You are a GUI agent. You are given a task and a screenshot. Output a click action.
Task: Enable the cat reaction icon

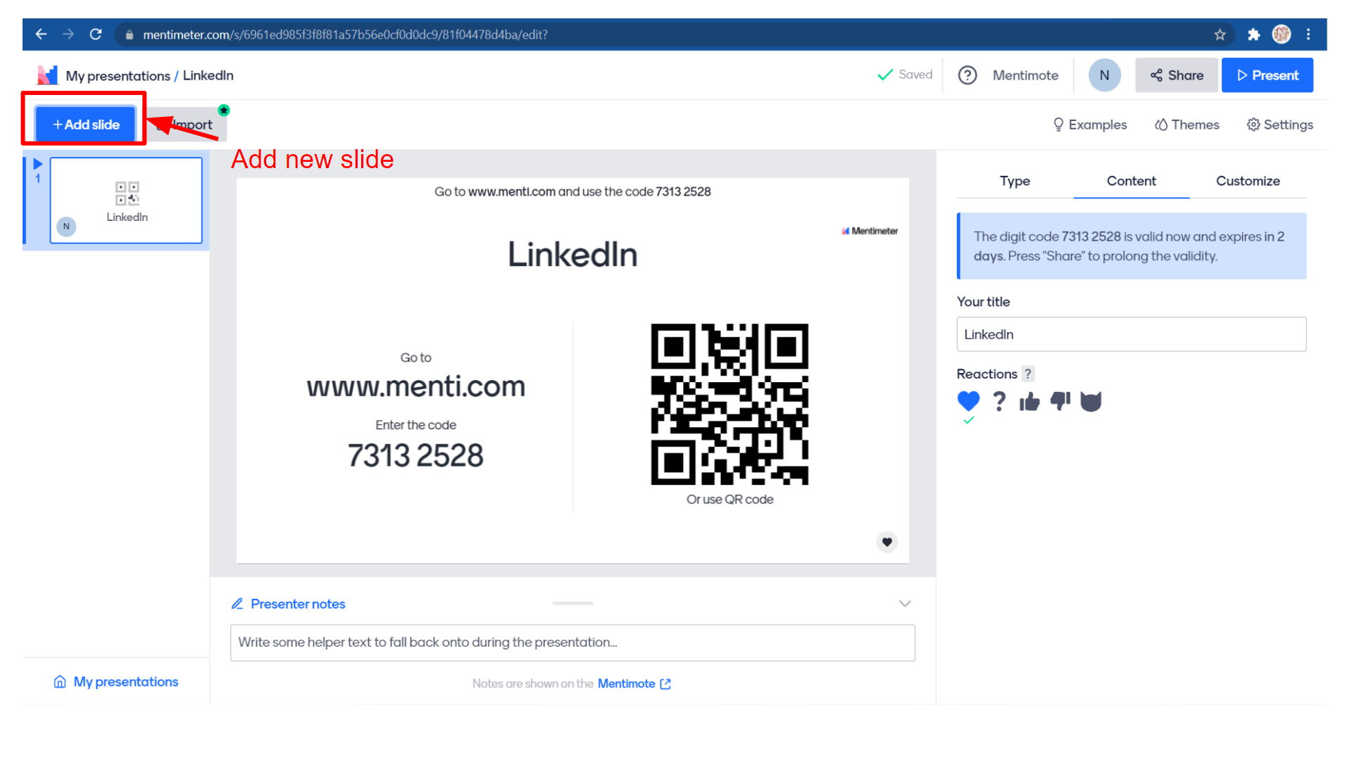1091,401
